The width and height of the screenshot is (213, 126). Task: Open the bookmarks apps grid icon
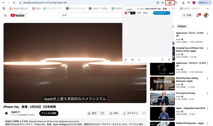point(4,8)
